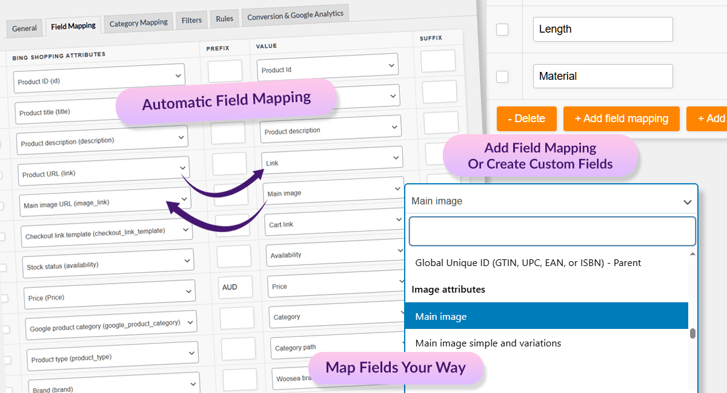Tick the checkbox beside the Length field

(502, 29)
